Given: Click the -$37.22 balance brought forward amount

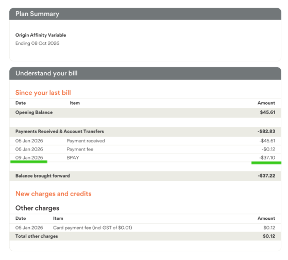Looking at the screenshot, I should [x=266, y=176].
